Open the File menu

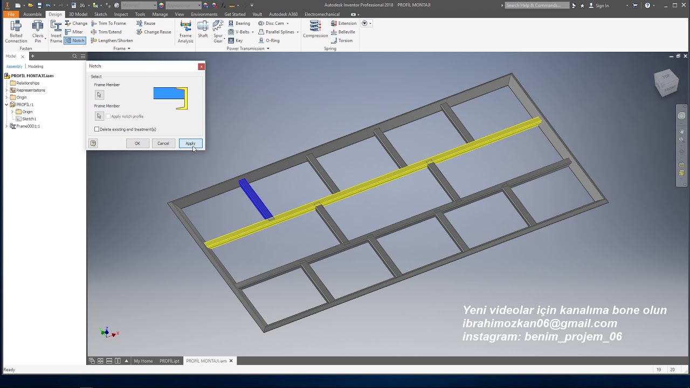(11, 14)
